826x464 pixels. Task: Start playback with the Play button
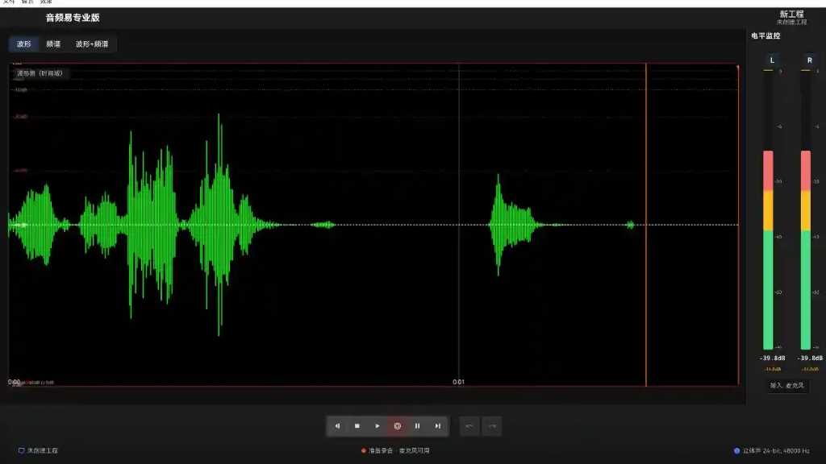click(378, 426)
